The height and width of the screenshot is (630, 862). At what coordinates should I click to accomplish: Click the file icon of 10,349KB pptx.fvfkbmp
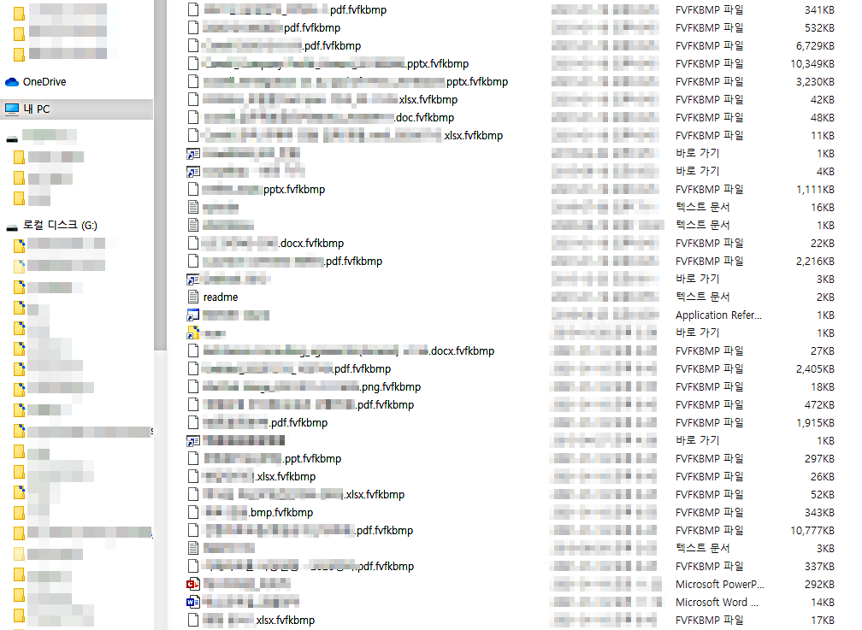tap(193, 63)
